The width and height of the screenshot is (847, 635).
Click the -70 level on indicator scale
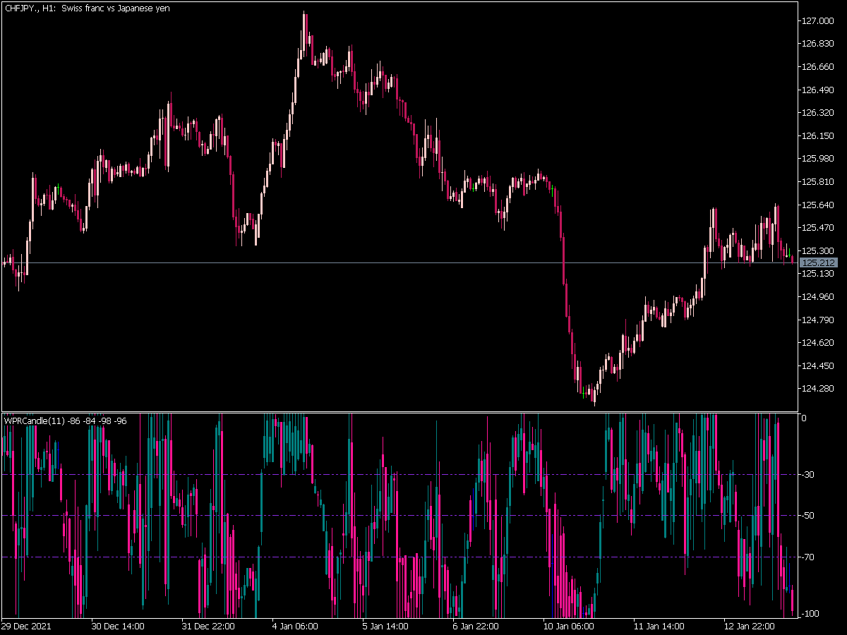[x=811, y=557]
